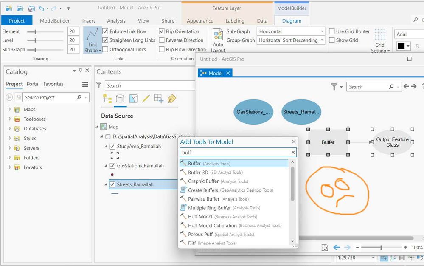Open the Grid Setting options

point(380,41)
